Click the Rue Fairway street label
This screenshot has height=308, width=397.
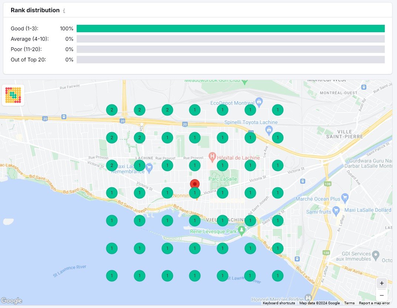[70, 87]
